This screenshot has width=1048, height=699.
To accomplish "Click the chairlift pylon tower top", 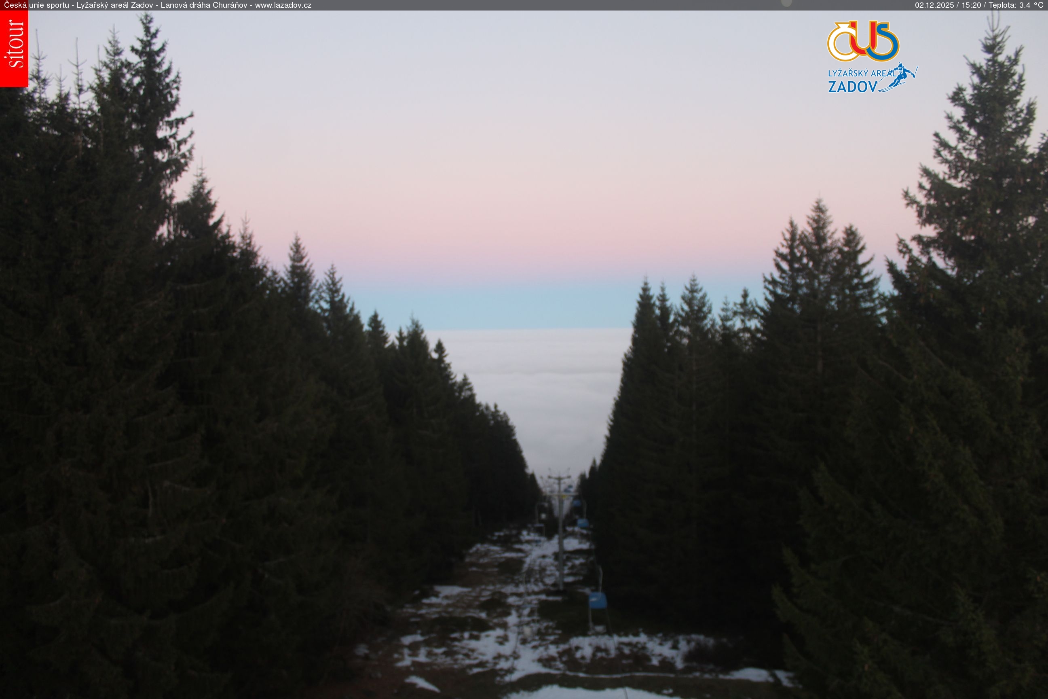I will [x=559, y=478].
